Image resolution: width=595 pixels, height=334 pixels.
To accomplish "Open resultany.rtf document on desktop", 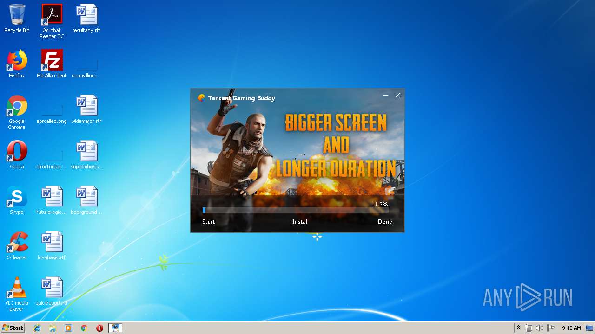I will pos(86,19).
